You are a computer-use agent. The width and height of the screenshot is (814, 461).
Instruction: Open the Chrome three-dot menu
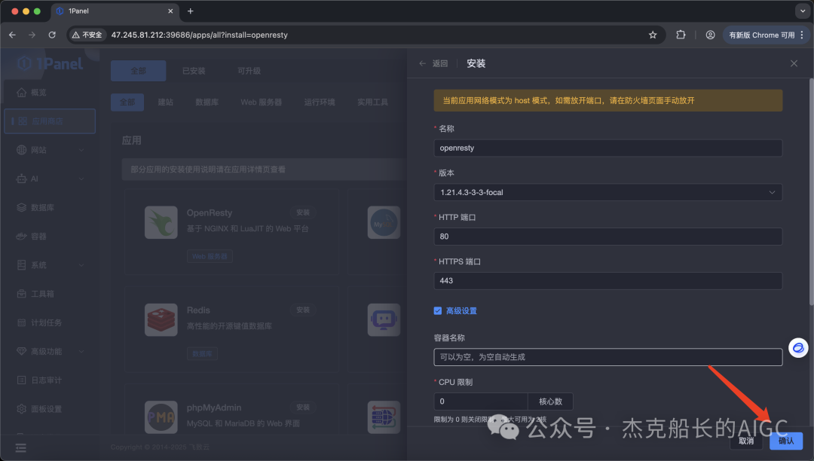click(x=802, y=35)
